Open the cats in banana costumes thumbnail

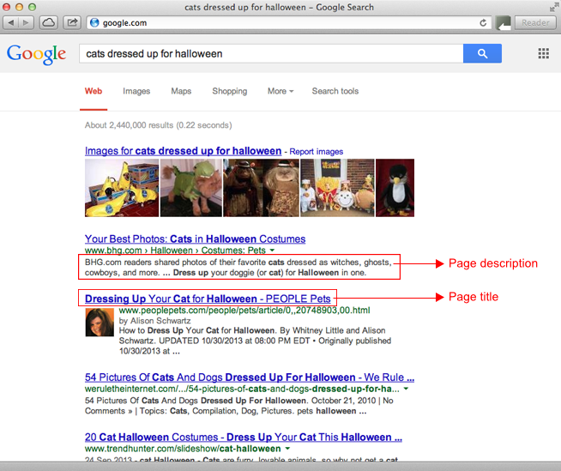(x=122, y=188)
